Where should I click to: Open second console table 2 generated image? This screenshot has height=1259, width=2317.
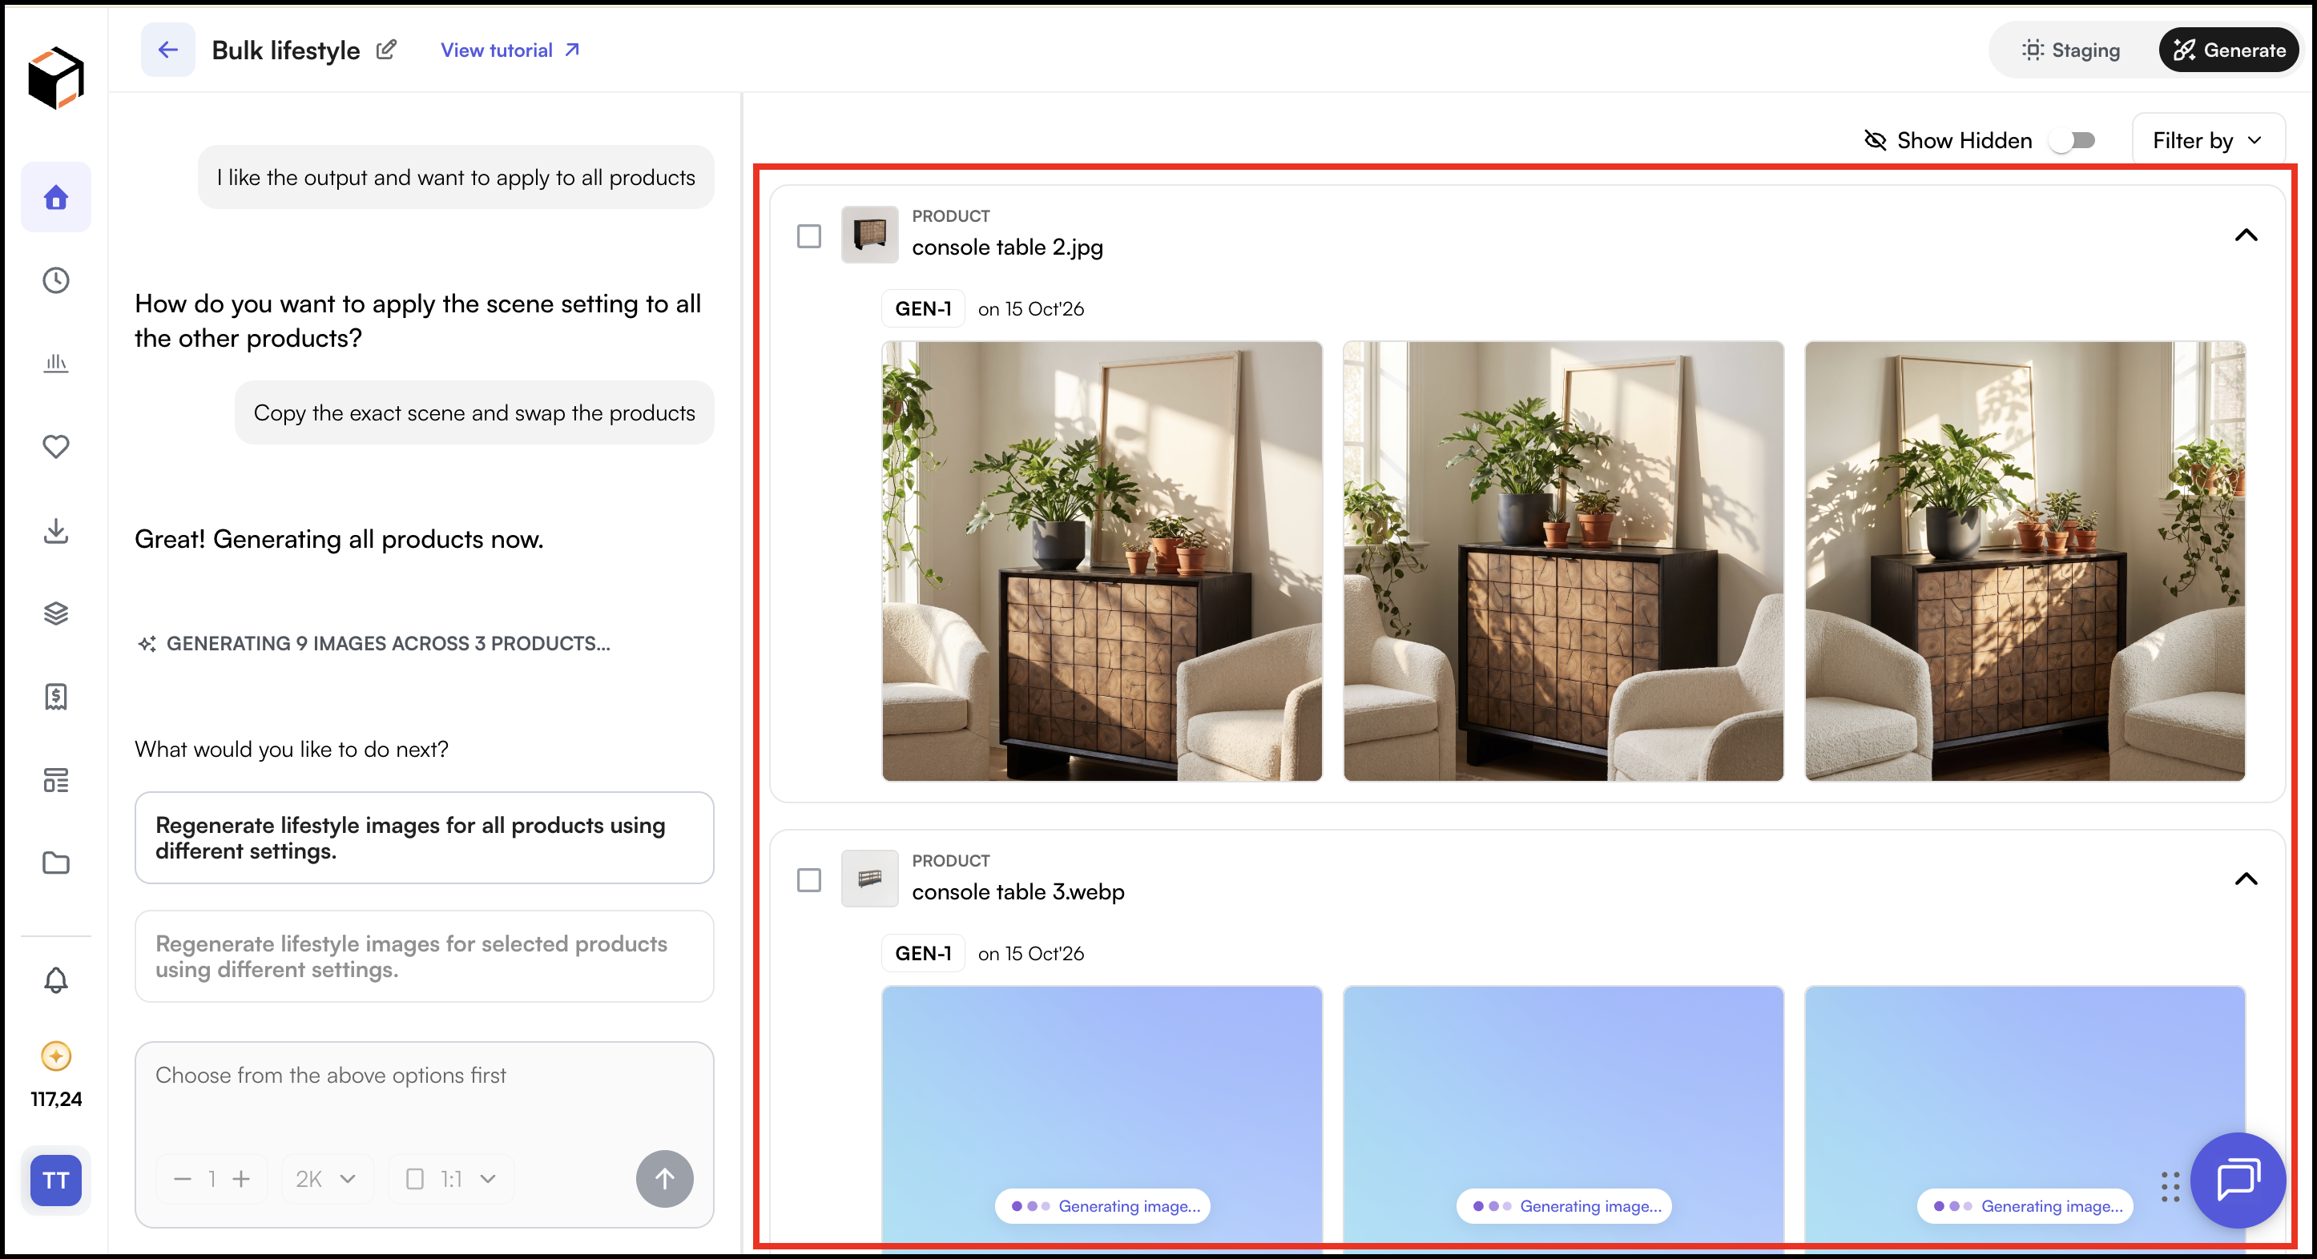1562,561
